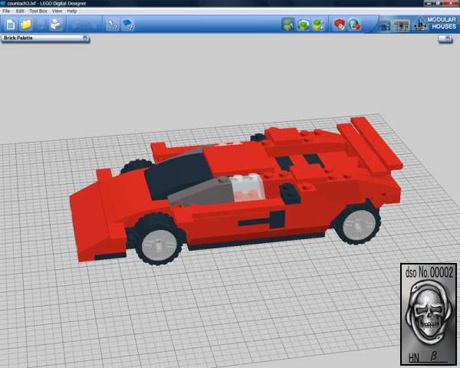
Task: Select the LEGO Digital Designer theme
Action: (x=386, y=25)
